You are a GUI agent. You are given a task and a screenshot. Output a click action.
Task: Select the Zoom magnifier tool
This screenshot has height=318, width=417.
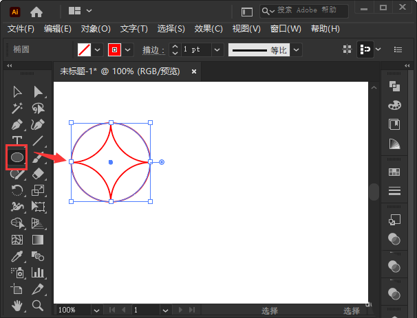click(x=39, y=305)
